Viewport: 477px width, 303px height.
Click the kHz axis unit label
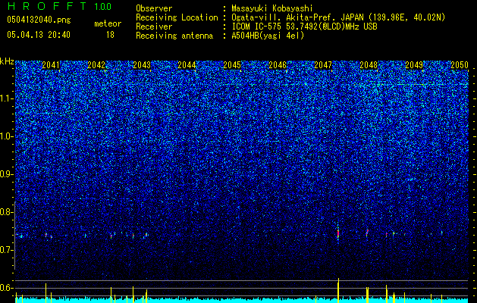pyautogui.click(x=7, y=61)
